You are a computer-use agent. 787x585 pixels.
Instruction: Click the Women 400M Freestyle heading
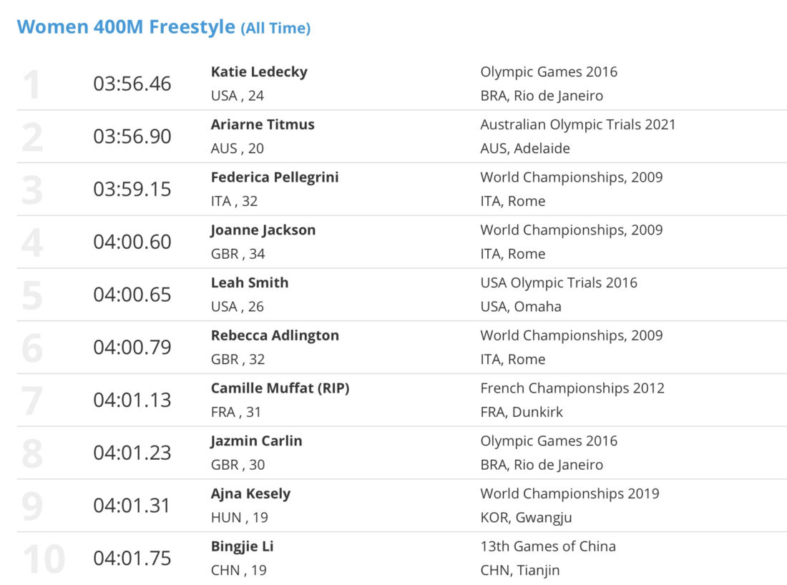point(164,27)
